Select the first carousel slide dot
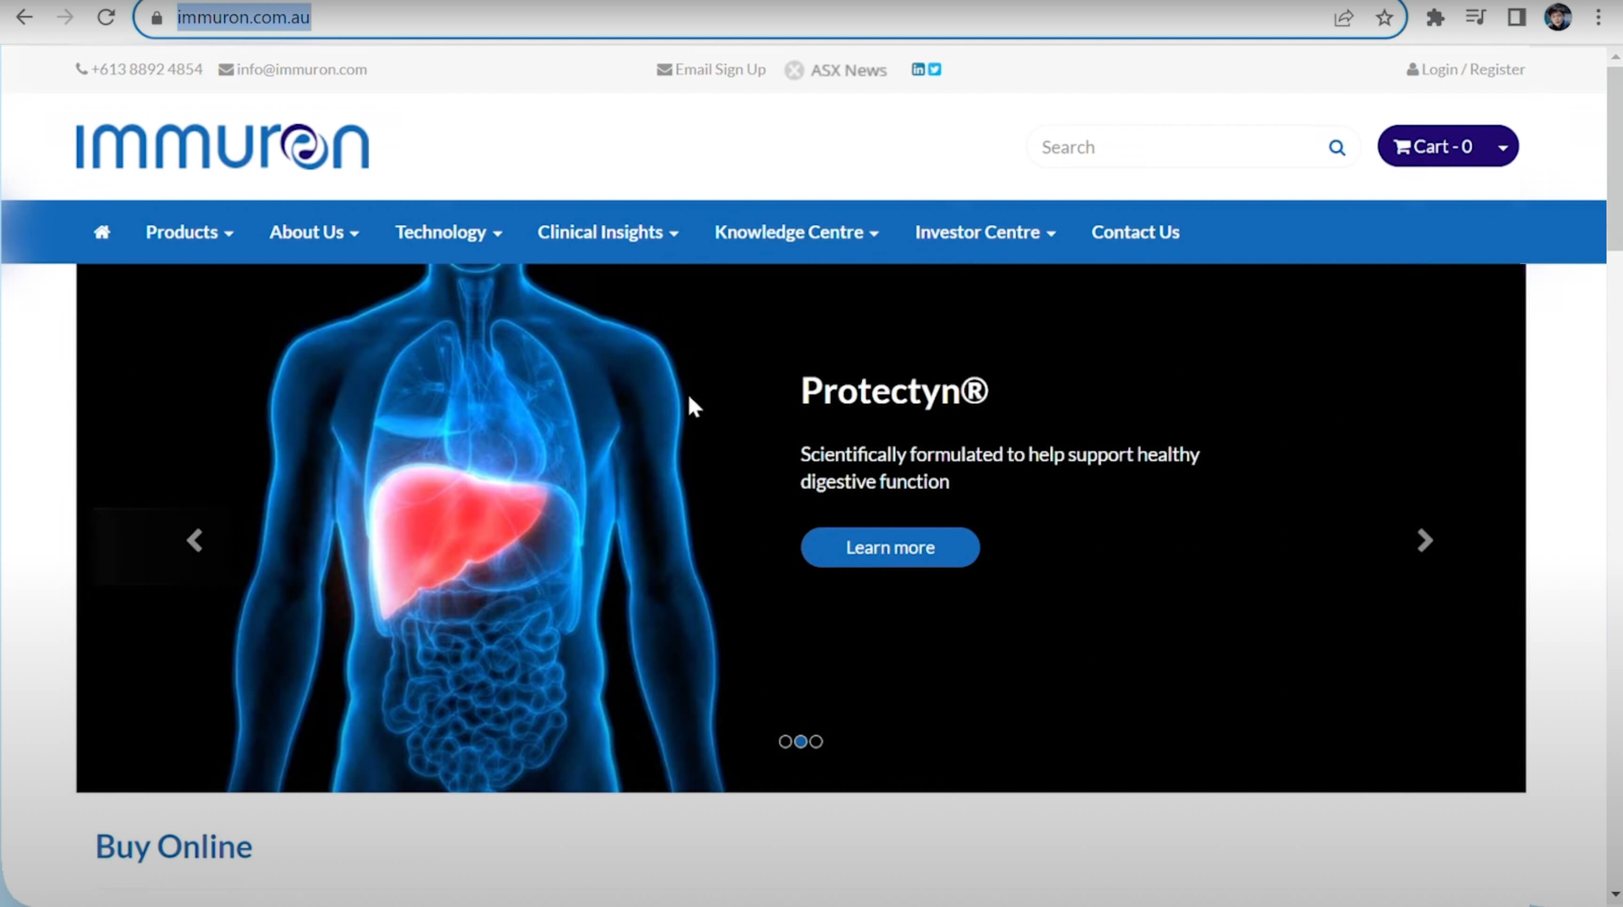Screen dimensions: 1623x907 (785, 741)
